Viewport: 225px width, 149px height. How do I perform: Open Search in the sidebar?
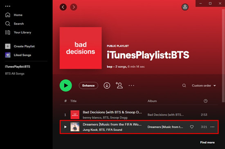point(14,24)
